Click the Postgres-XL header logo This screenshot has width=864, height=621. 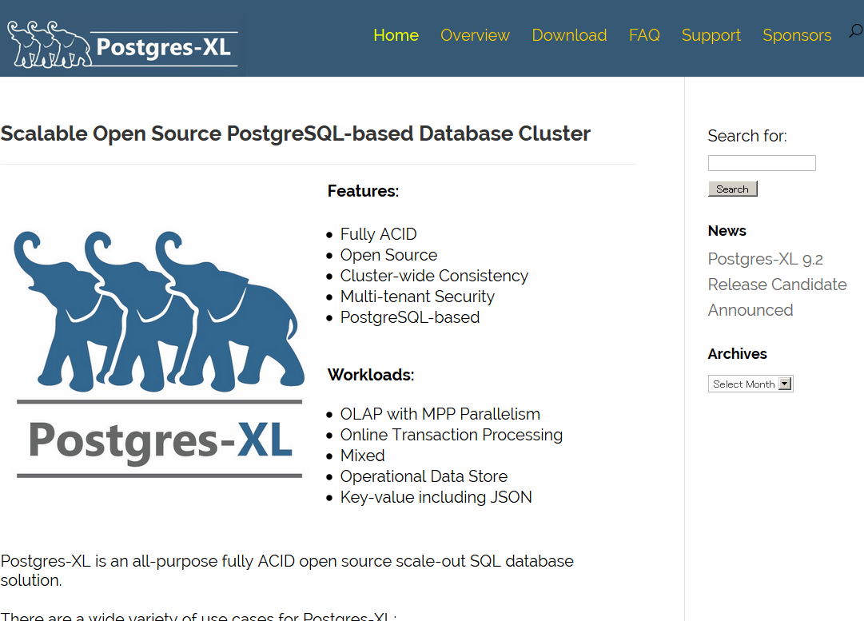coord(122,43)
